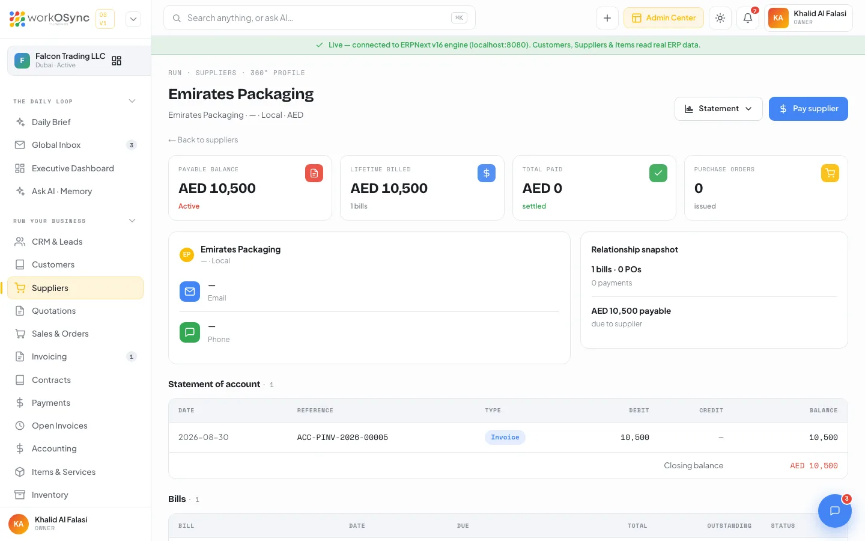The image size is (865, 541).
Task: Open Contracts page
Action: 75,380
